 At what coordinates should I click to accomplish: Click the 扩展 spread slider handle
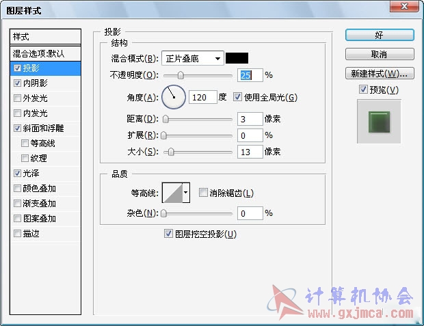tap(163, 135)
